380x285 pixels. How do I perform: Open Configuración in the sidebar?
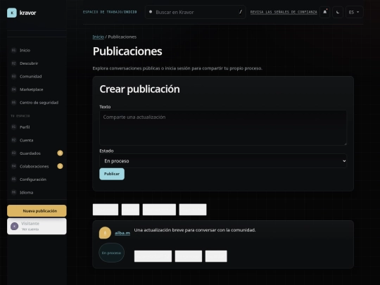(x=37, y=179)
